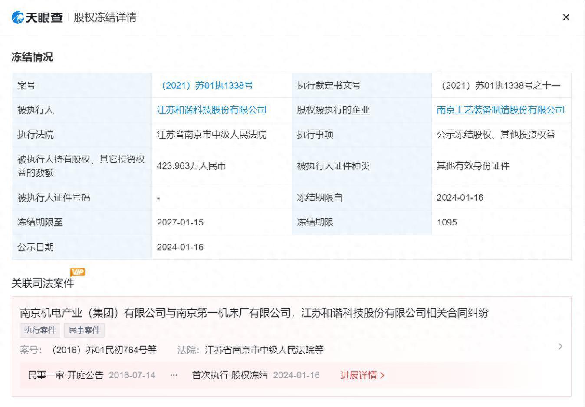Expand related case with right chevron arrow
This screenshot has width=585, height=407.
point(560,346)
